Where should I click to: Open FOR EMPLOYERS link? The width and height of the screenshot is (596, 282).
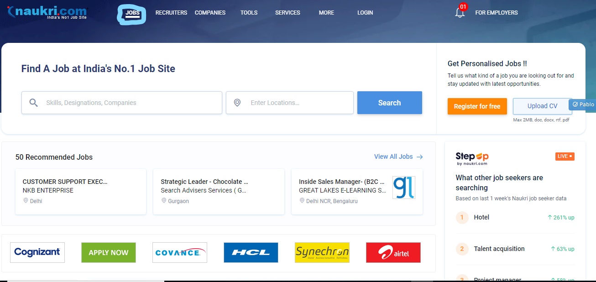pos(497,13)
